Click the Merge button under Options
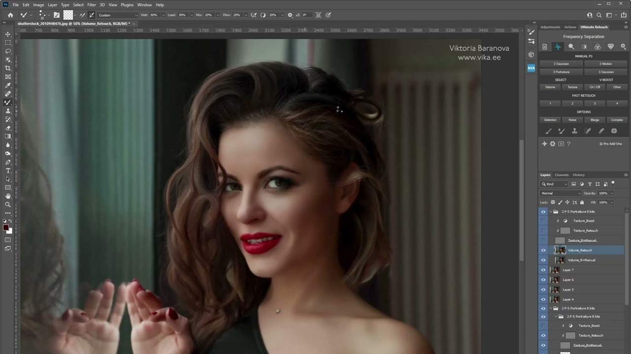 tap(595, 119)
